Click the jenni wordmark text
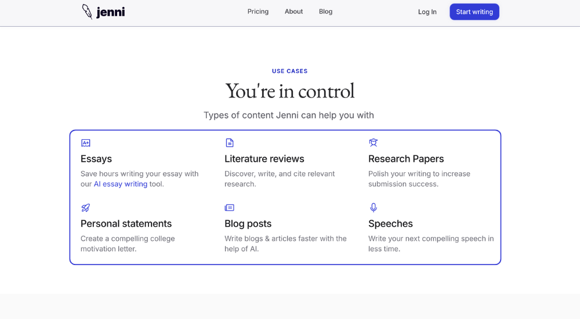Image resolution: width=580 pixels, height=319 pixels. point(111,12)
